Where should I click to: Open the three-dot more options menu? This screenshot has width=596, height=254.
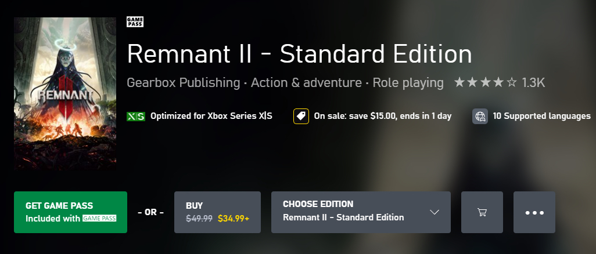click(x=534, y=212)
